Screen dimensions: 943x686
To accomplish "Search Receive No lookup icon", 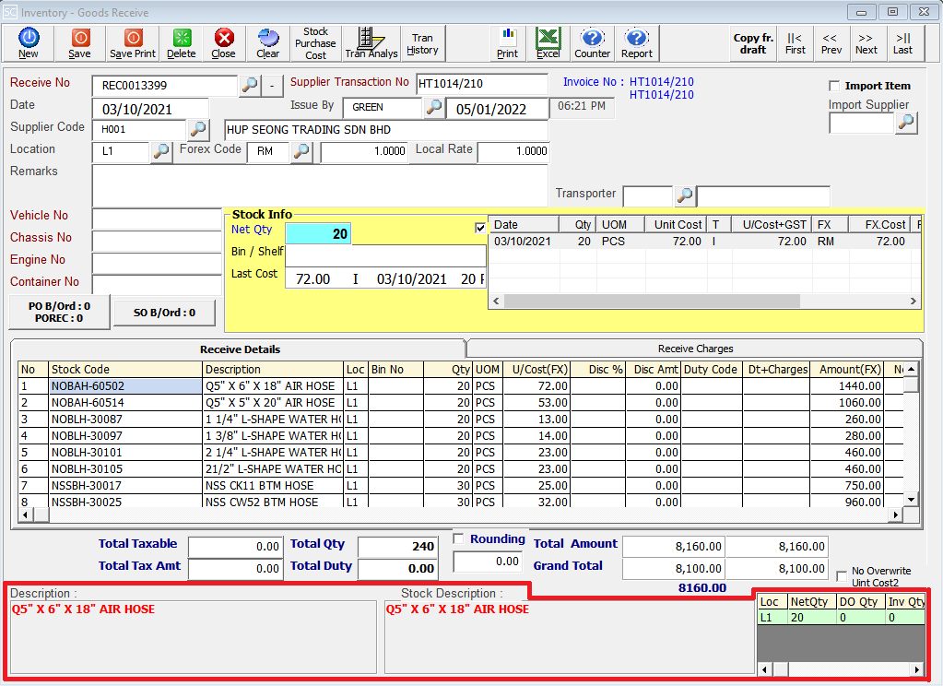I will click(x=250, y=85).
